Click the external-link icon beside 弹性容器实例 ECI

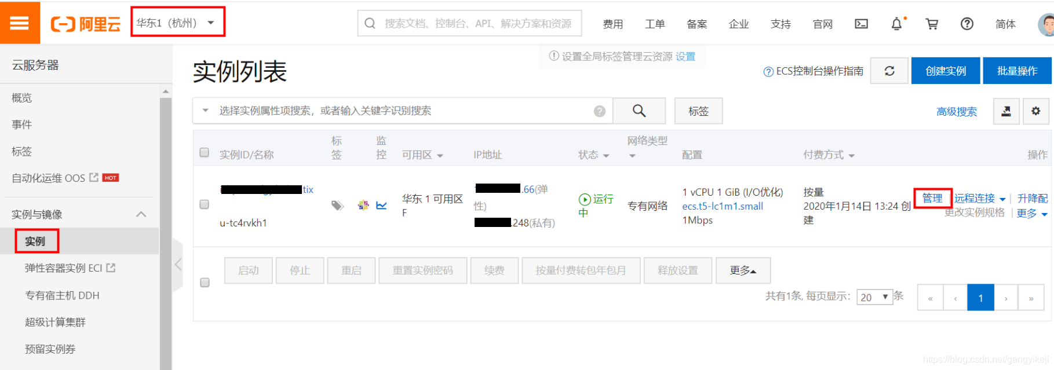tap(111, 268)
